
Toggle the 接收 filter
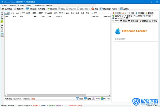click(x=17, y=13)
